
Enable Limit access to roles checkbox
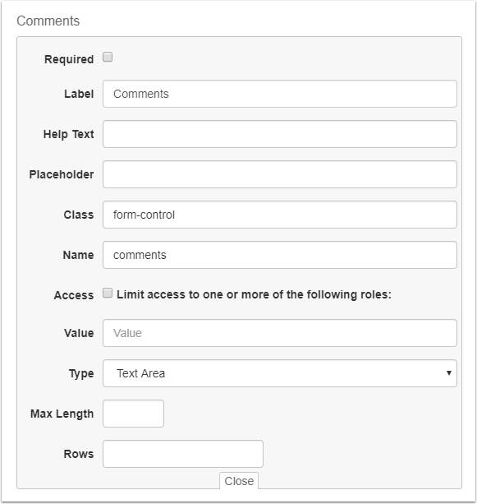coord(108,293)
